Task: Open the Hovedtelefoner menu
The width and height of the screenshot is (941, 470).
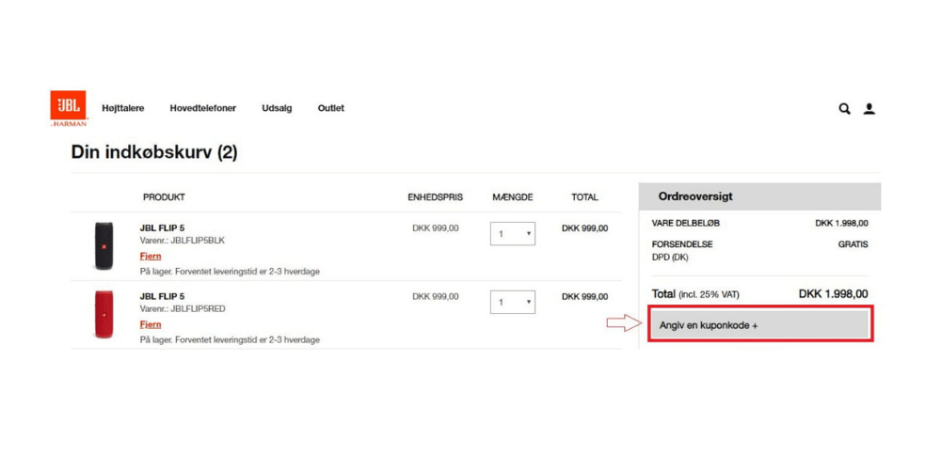Action: point(202,108)
